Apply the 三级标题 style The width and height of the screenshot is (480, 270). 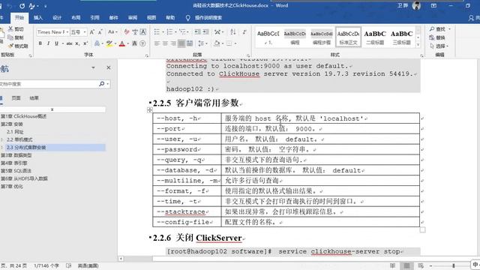pyautogui.click(x=402, y=37)
